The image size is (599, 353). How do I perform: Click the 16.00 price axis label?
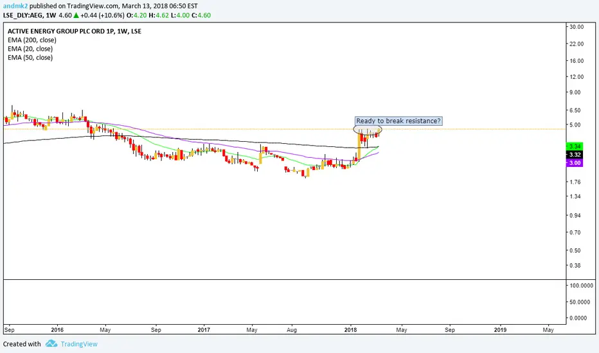tap(577, 61)
